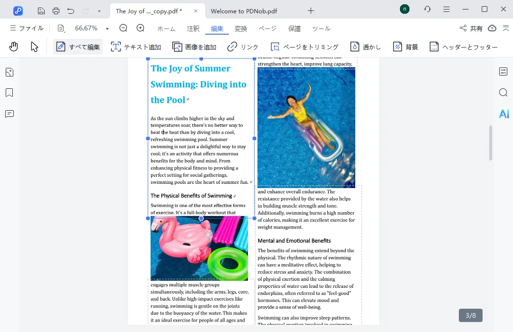Click the print icon

pyautogui.click(x=56, y=10)
